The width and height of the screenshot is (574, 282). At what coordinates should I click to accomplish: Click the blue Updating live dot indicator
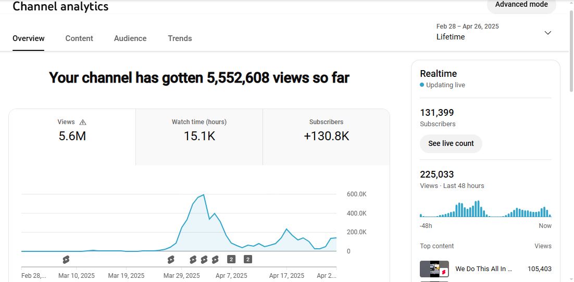click(x=422, y=85)
